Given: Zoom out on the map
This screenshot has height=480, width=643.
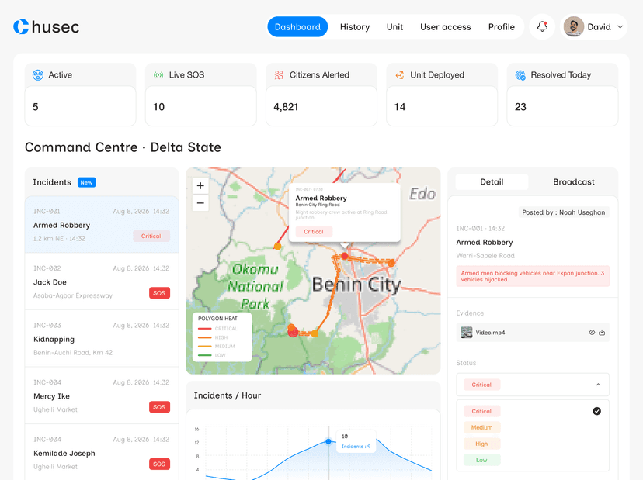Looking at the screenshot, I should coord(200,202).
